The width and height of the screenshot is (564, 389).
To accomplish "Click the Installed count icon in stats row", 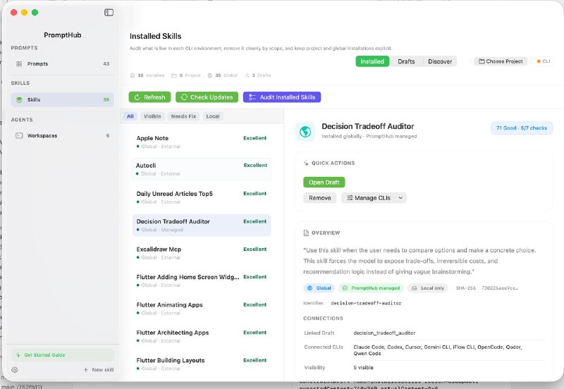I will point(133,75).
